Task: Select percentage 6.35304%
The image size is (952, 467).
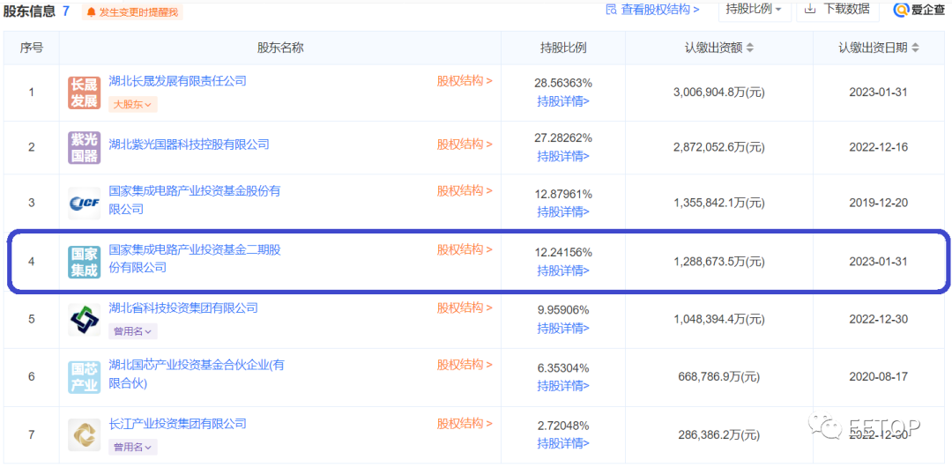Action: pyautogui.click(x=563, y=367)
